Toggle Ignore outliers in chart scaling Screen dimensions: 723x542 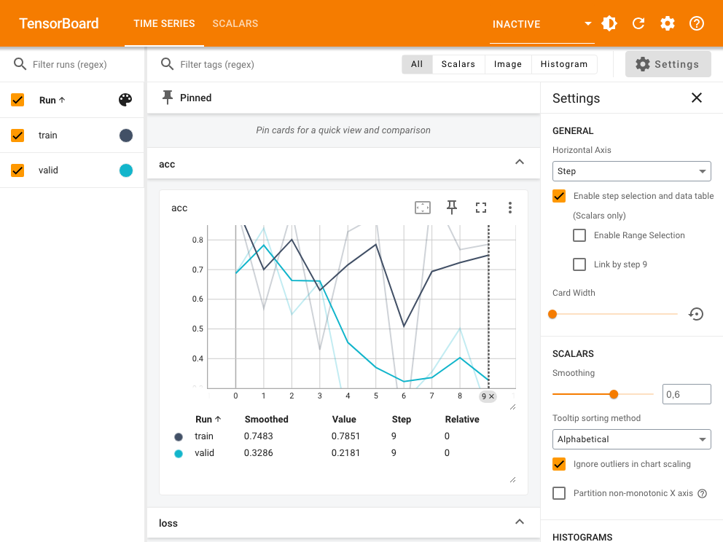pyautogui.click(x=559, y=464)
